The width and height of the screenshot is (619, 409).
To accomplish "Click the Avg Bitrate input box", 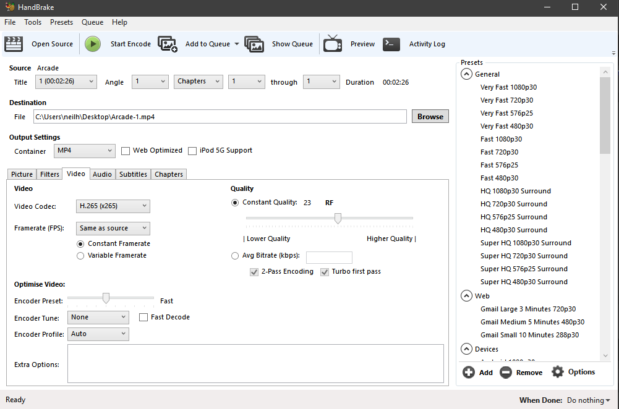I will [329, 257].
